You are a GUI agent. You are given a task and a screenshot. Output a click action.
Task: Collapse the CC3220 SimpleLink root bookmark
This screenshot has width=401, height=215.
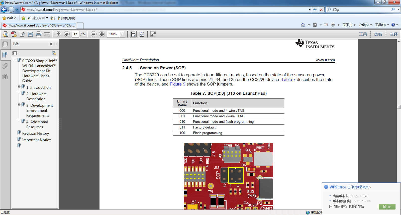[x=15, y=60]
